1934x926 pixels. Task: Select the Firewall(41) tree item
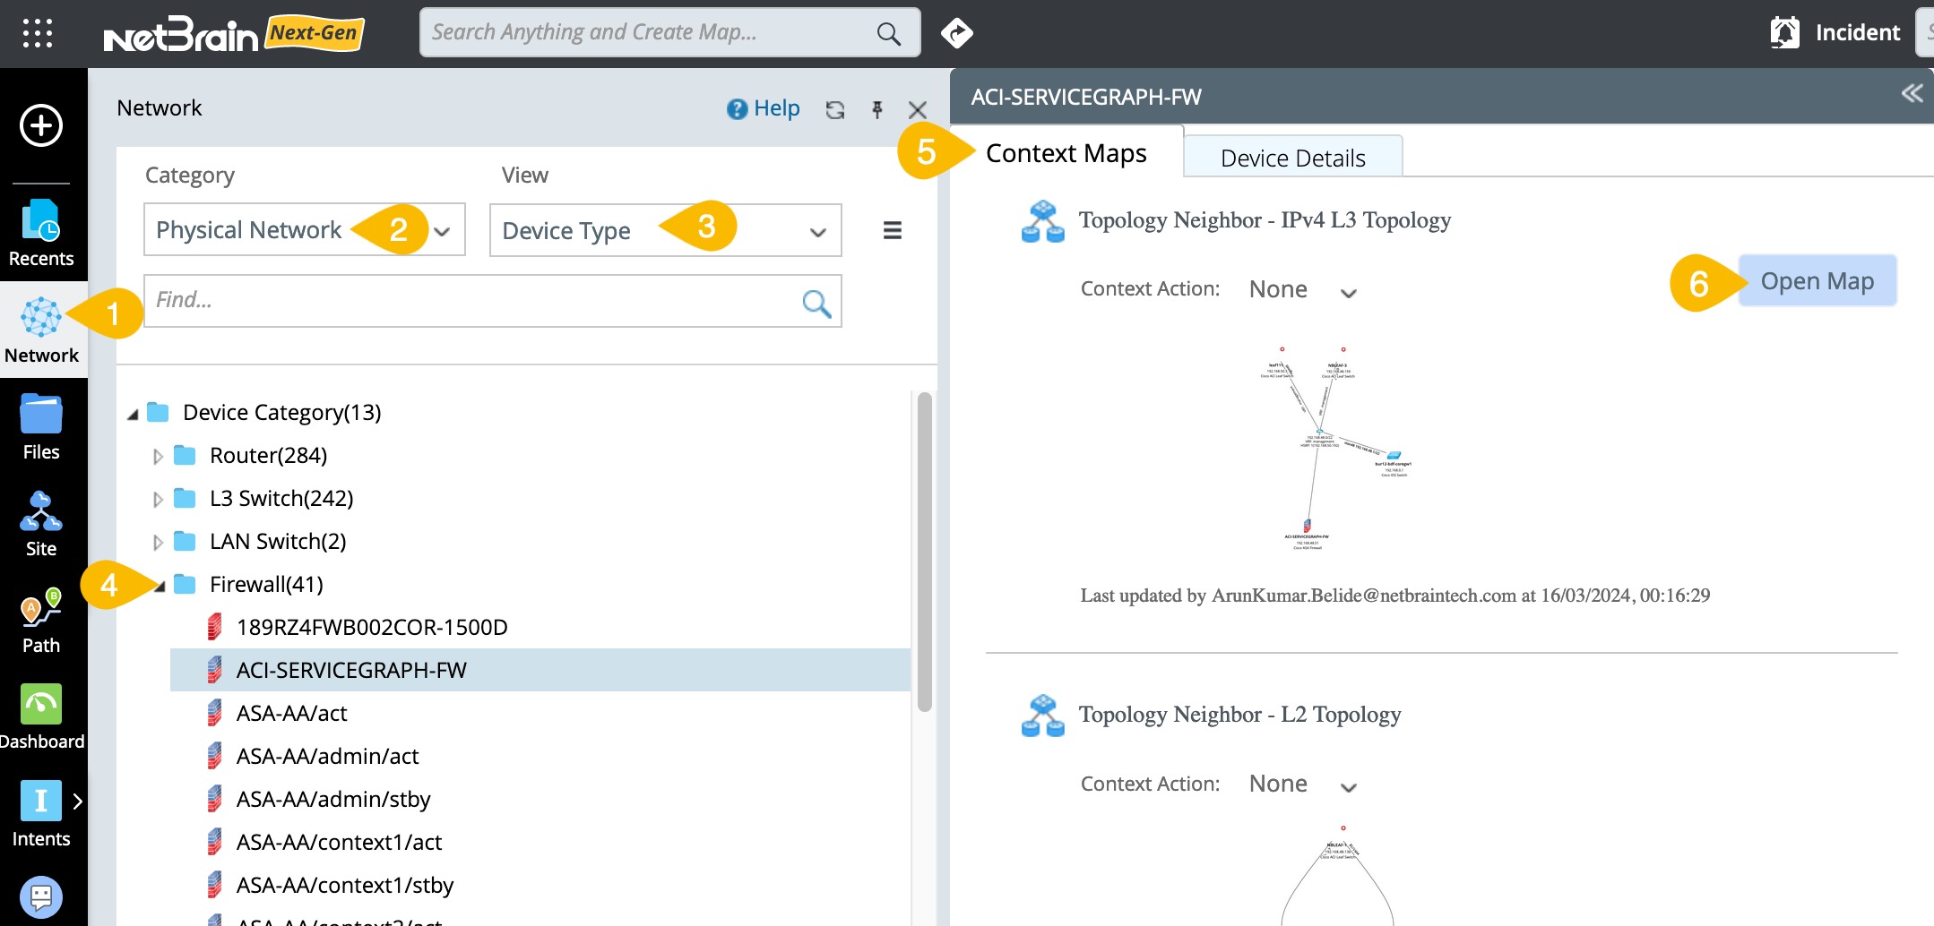[266, 584]
